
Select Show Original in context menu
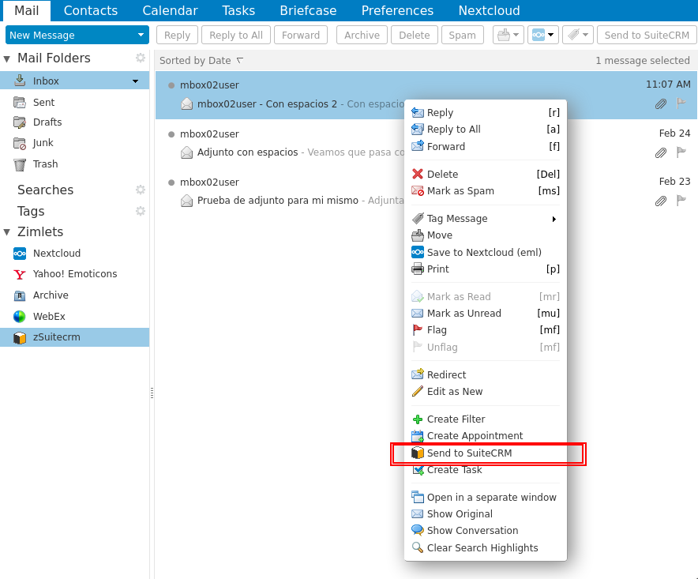pos(486,514)
